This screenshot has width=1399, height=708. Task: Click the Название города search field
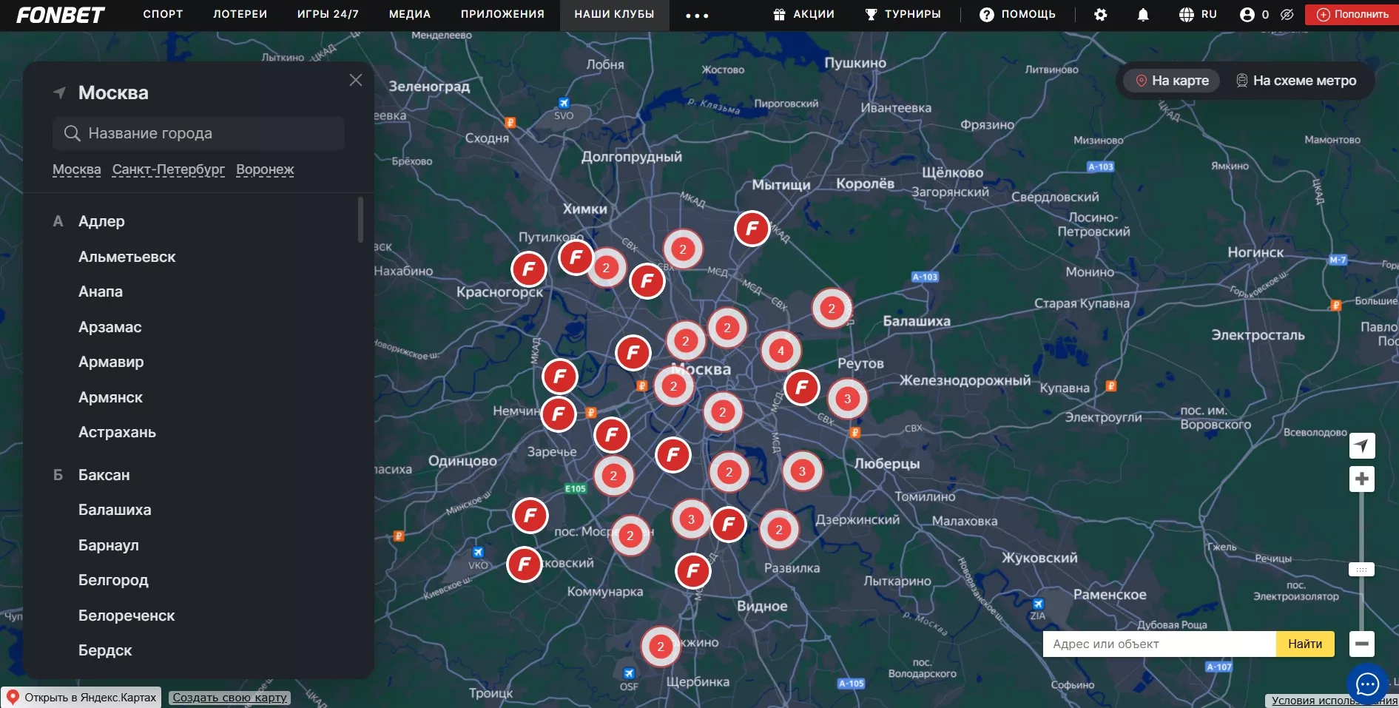[198, 133]
